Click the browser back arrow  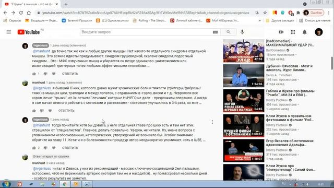coord(5,13)
